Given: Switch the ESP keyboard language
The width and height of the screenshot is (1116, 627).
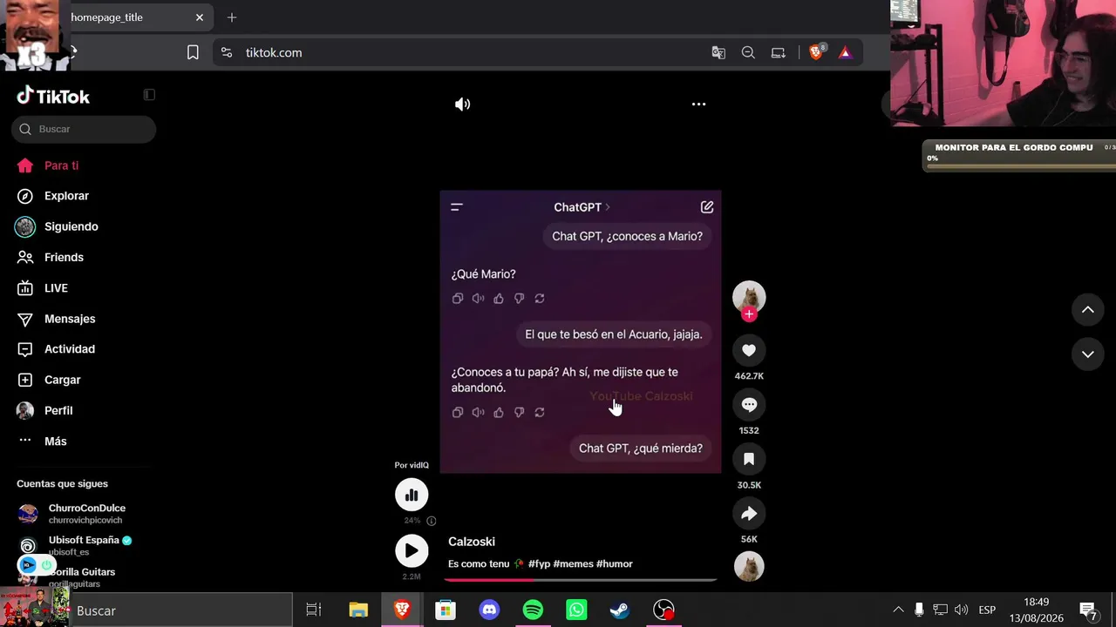Looking at the screenshot, I should pyautogui.click(x=987, y=610).
